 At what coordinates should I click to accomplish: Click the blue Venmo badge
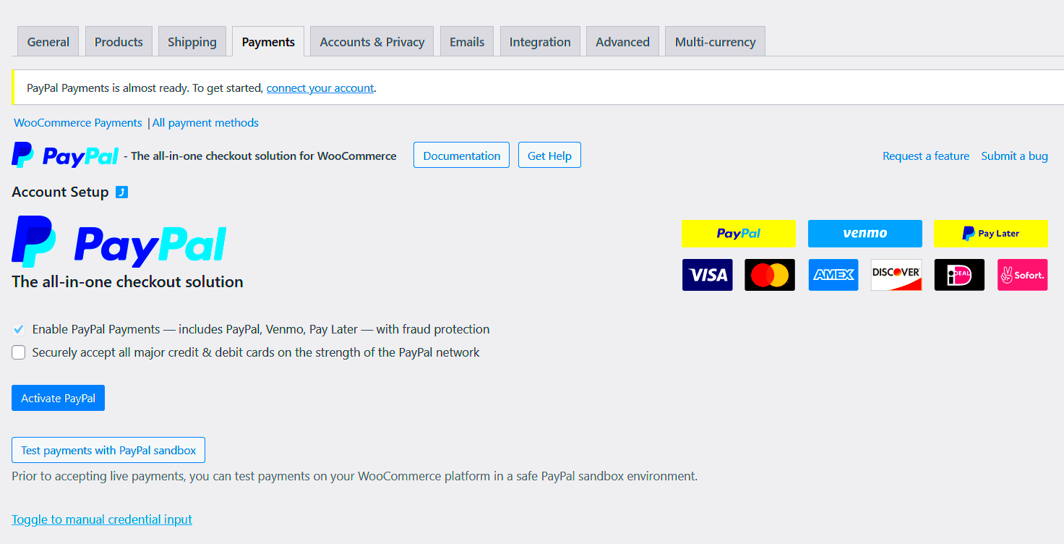tap(865, 234)
